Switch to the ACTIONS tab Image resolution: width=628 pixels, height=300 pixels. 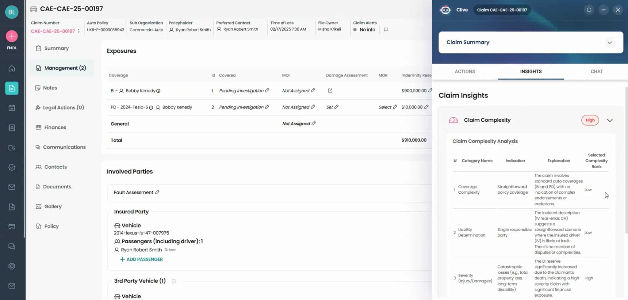[x=464, y=71]
